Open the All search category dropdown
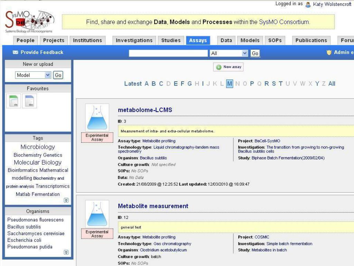The width and height of the screenshot is (354, 266). pos(229,53)
